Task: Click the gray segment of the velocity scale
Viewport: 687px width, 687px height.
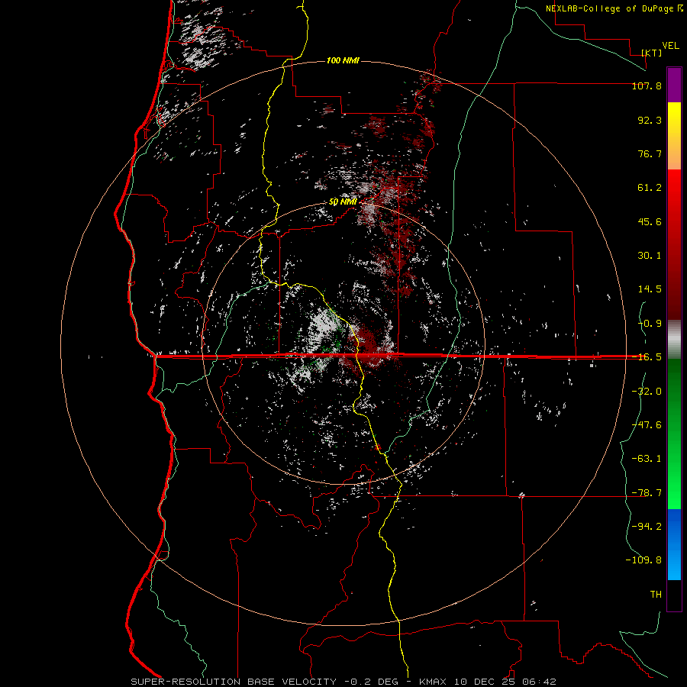Action: click(674, 339)
